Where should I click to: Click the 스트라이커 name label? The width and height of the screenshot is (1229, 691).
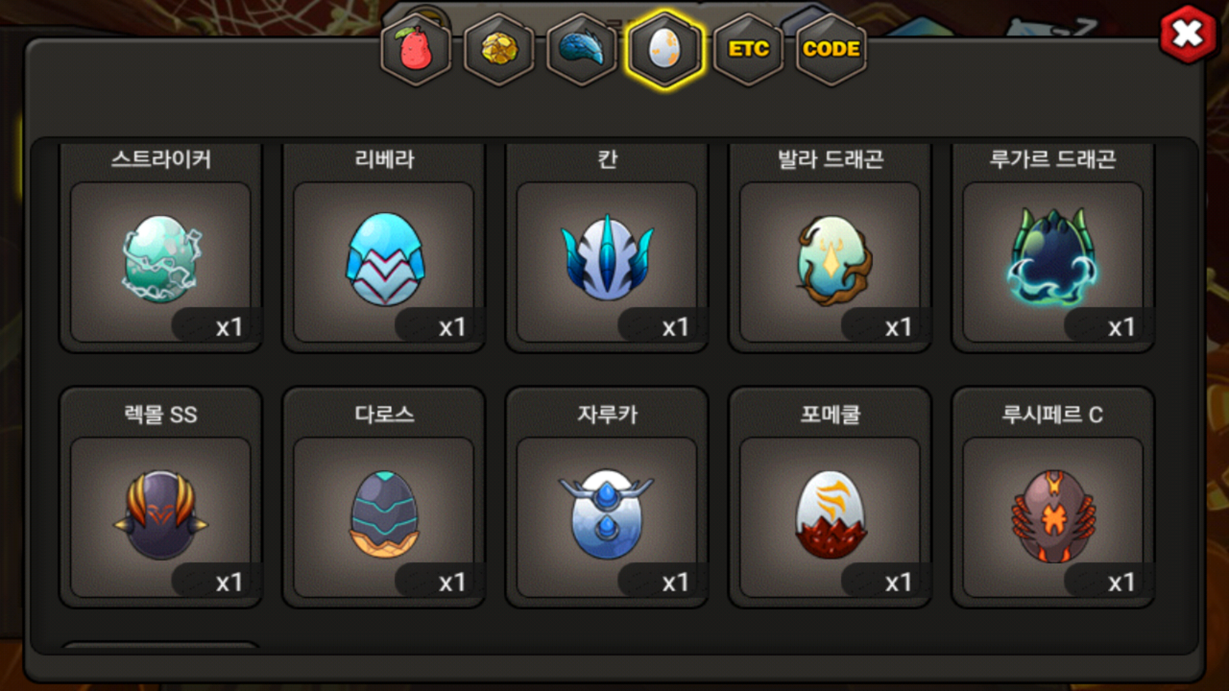pyautogui.click(x=161, y=159)
